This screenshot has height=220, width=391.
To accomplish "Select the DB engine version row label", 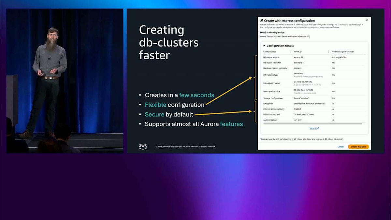I will point(271,57).
